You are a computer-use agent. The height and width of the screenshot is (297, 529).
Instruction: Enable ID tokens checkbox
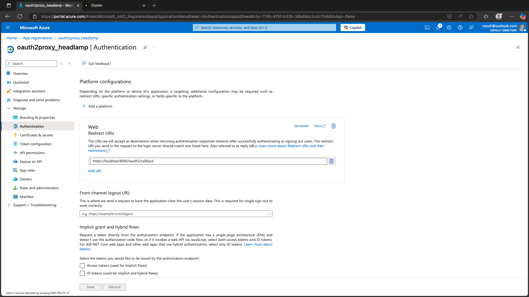pyautogui.click(x=82, y=273)
